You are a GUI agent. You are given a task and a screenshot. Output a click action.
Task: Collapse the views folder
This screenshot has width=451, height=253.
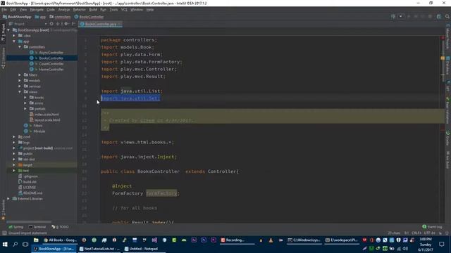(x=20, y=92)
